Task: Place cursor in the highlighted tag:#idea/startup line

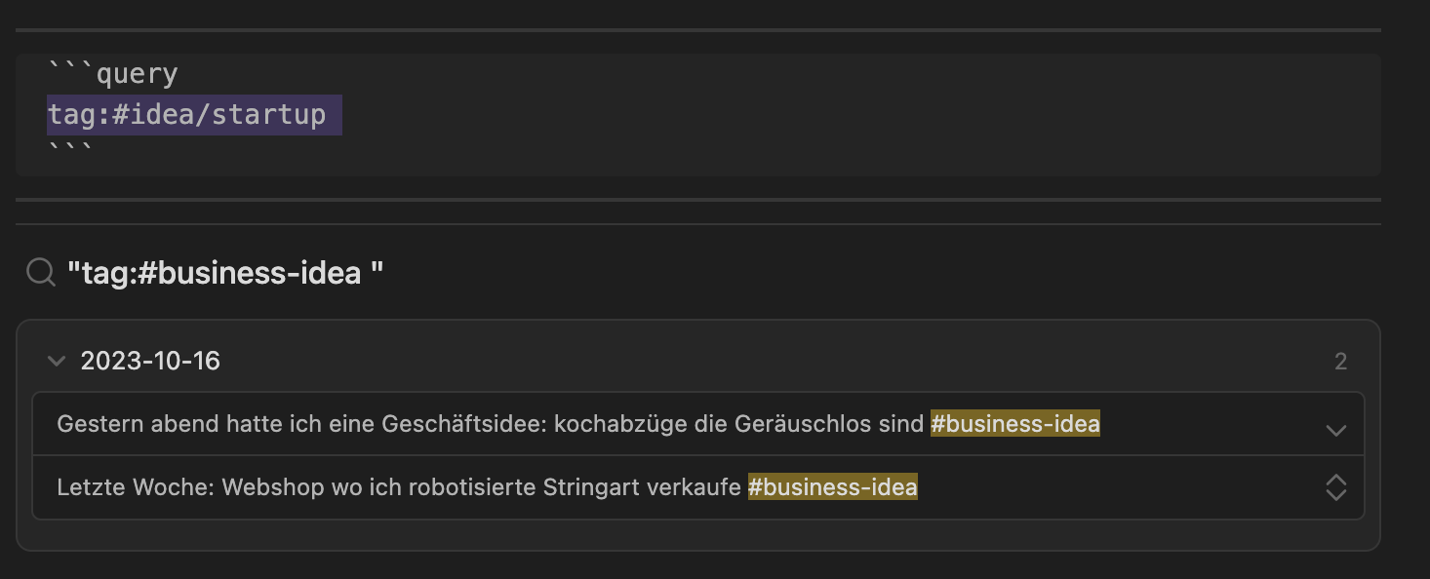Action: pos(186,115)
